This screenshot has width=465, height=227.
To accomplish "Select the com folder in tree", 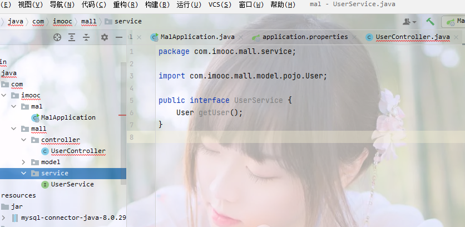I will pyautogui.click(x=17, y=84).
